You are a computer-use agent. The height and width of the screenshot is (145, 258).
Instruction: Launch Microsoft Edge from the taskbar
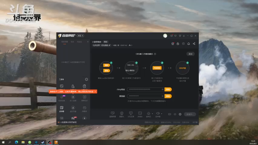tap(16, 142)
